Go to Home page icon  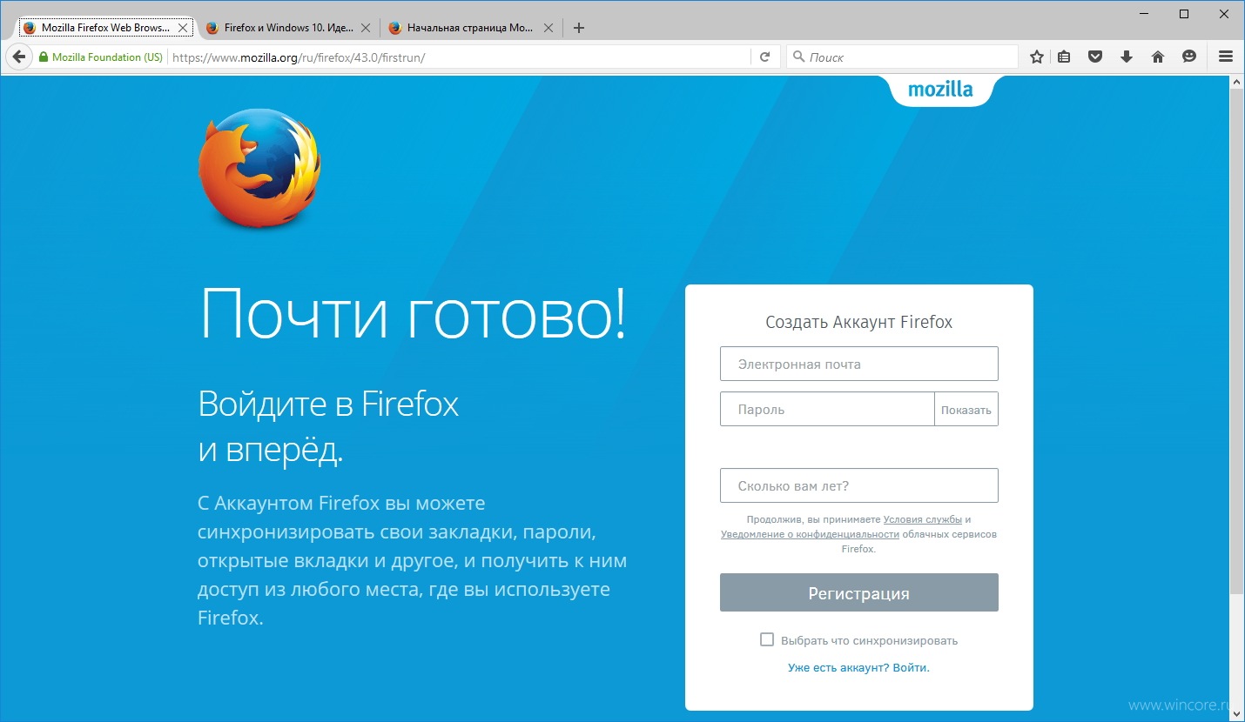coord(1158,57)
